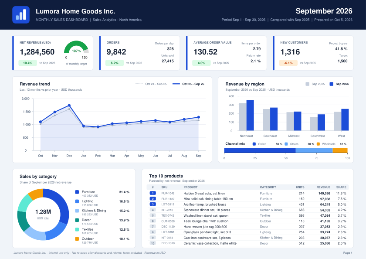Click the Sep 2025 gray legend square
The image size is (366, 259).
click(x=308, y=84)
